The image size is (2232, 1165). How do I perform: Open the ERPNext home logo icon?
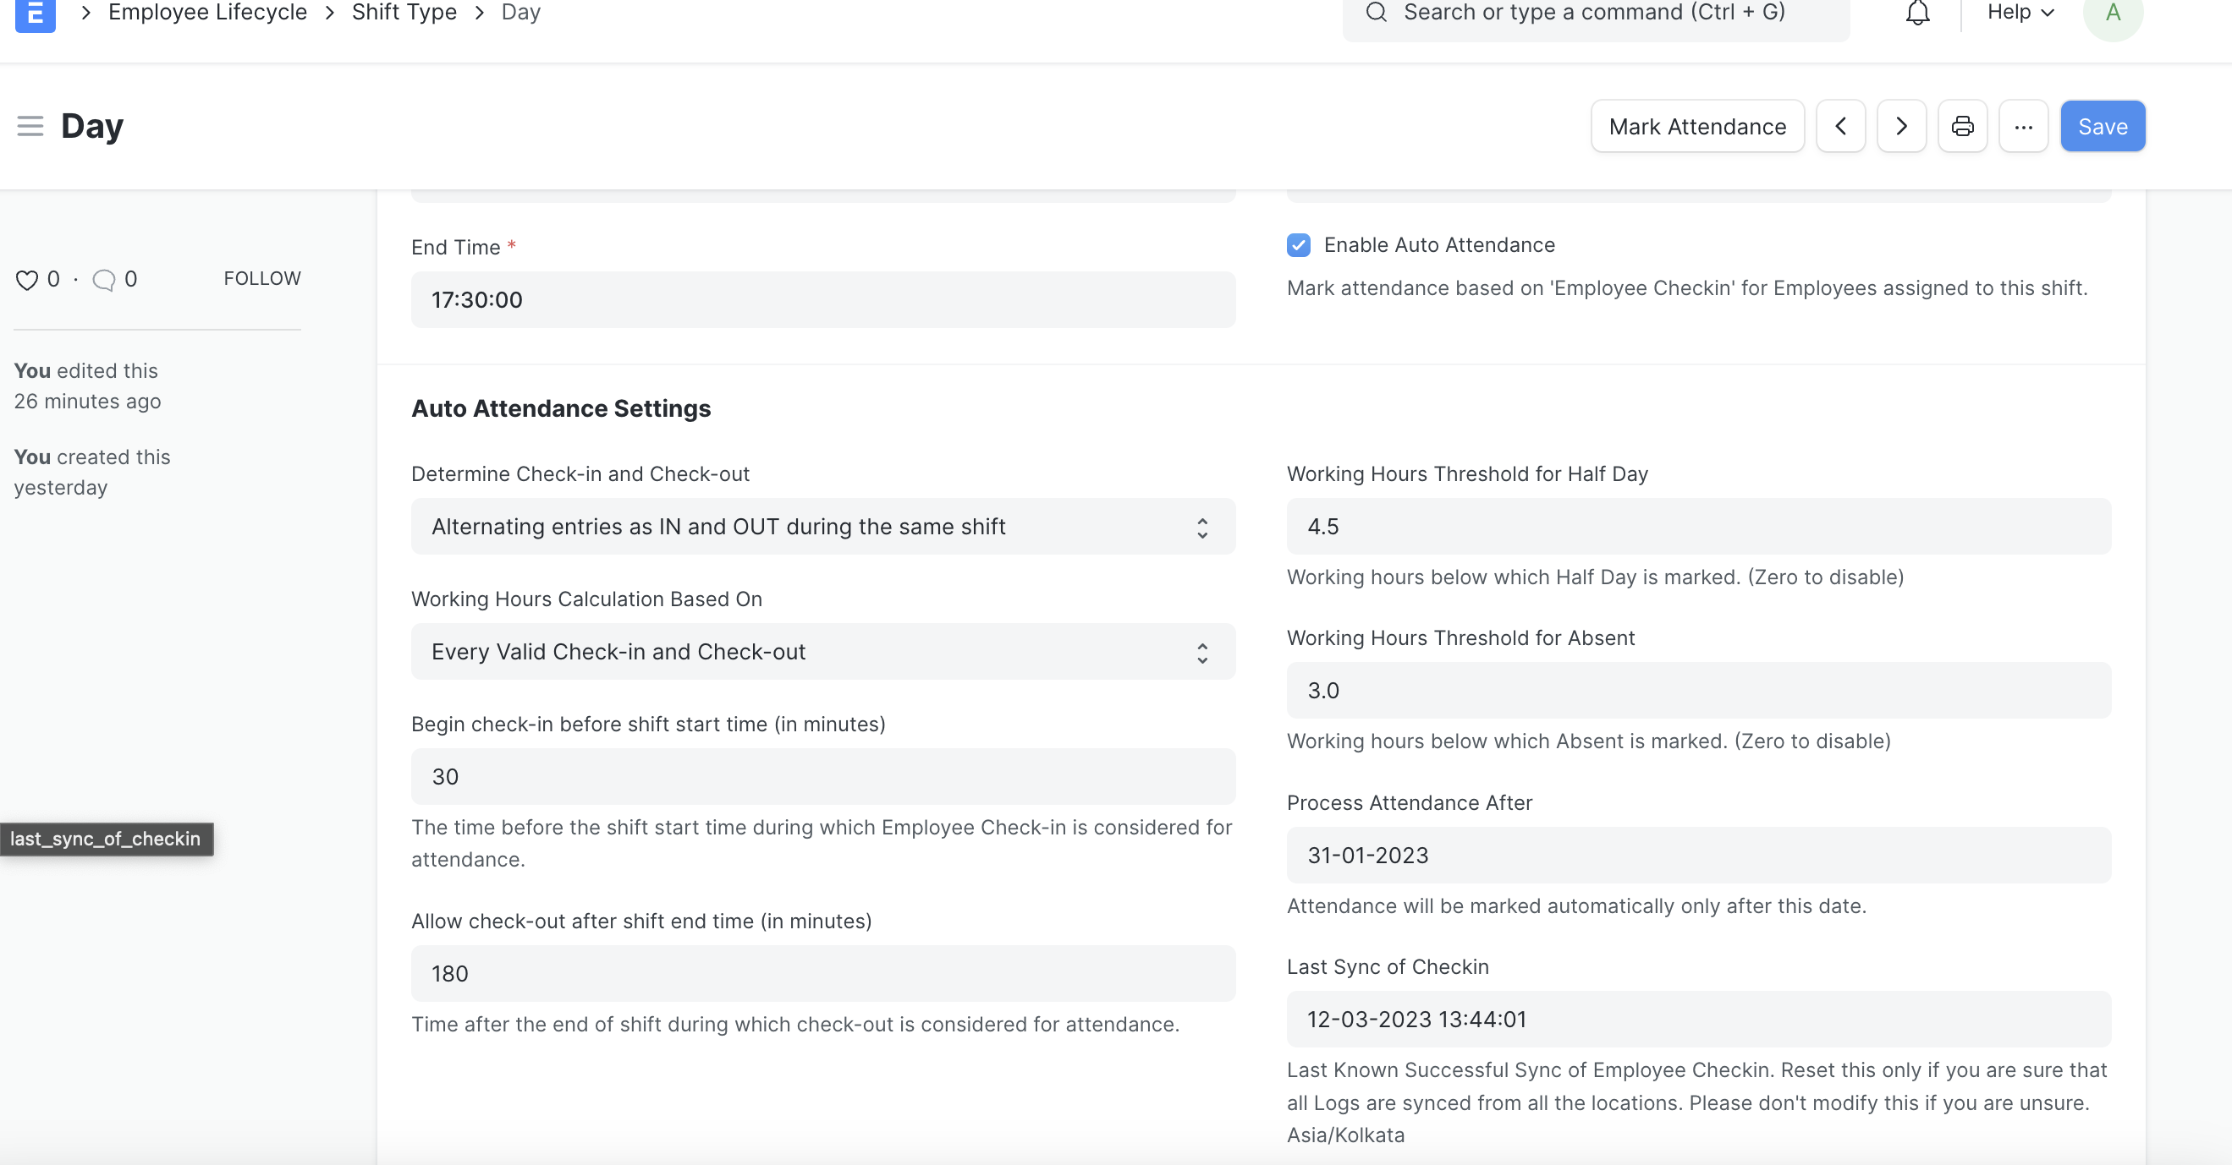tap(35, 14)
